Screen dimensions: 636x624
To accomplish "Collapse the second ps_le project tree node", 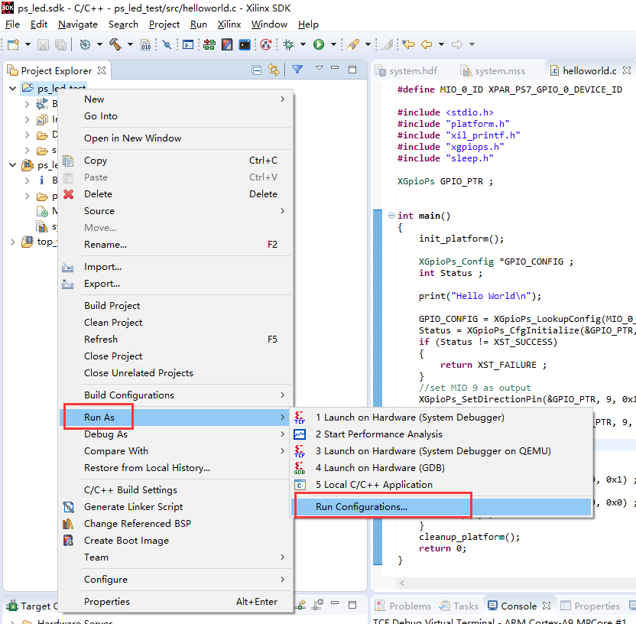I will pos(12,164).
